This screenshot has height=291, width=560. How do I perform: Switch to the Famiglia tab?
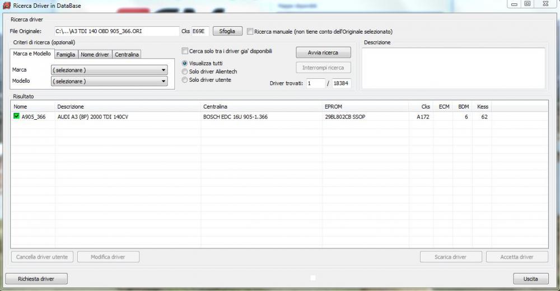click(x=66, y=54)
